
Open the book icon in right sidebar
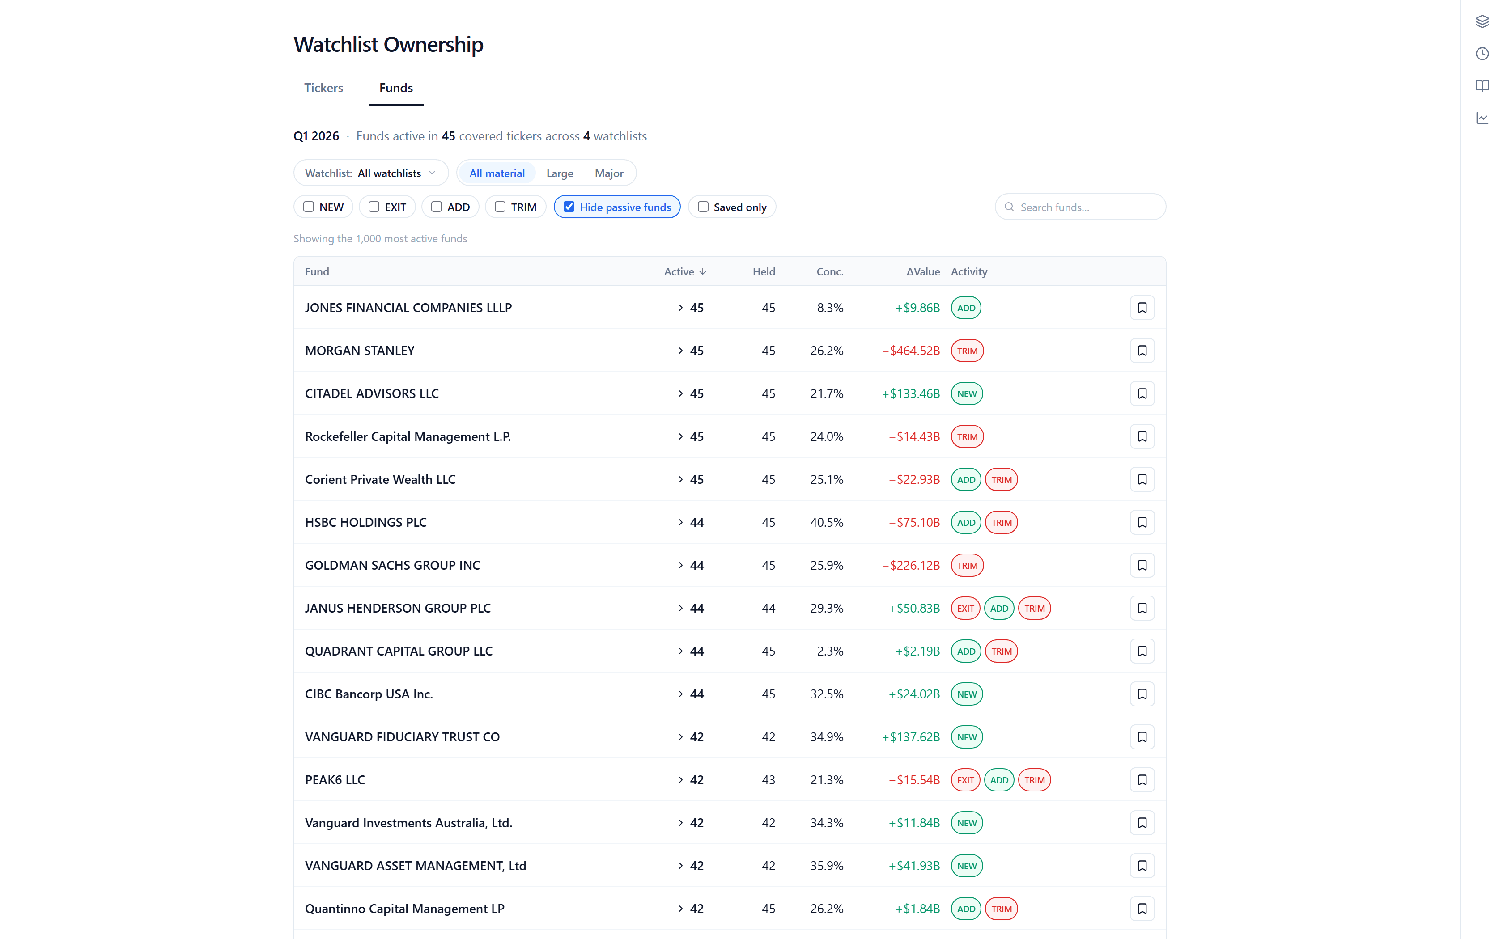click(x=1482, y=86)
